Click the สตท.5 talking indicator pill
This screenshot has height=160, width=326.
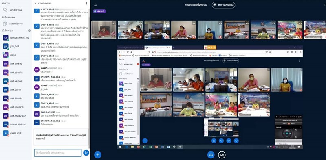(x=99, y=11)
